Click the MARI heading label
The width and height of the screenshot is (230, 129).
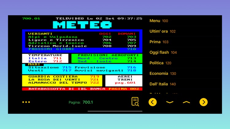click(x=34, y=64)
